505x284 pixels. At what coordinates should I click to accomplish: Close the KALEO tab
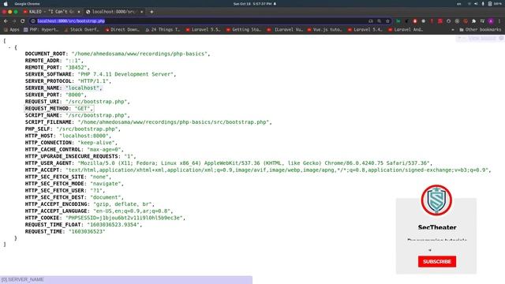point(79,12)
